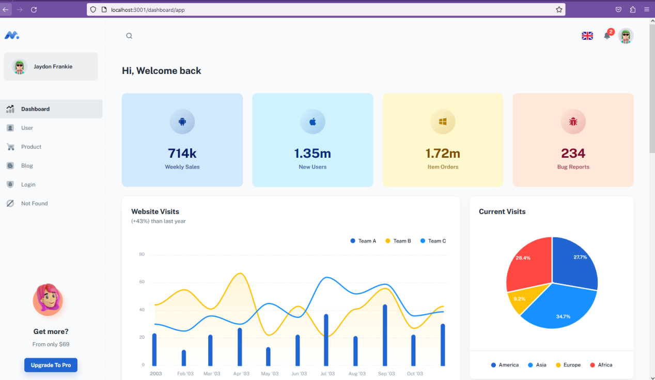The height and width of the screenshot is (380, 655).
Task: Click the browser reload button
Action: point(34,9)
